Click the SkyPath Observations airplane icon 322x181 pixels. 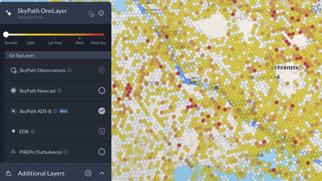(14, 70)
